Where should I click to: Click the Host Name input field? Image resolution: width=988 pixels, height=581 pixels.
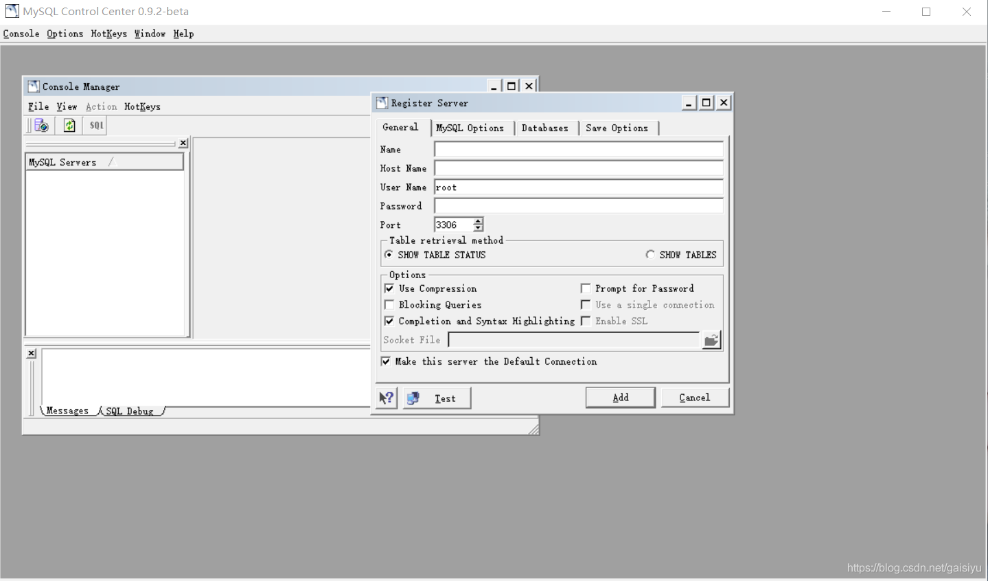tap(579, 168)
